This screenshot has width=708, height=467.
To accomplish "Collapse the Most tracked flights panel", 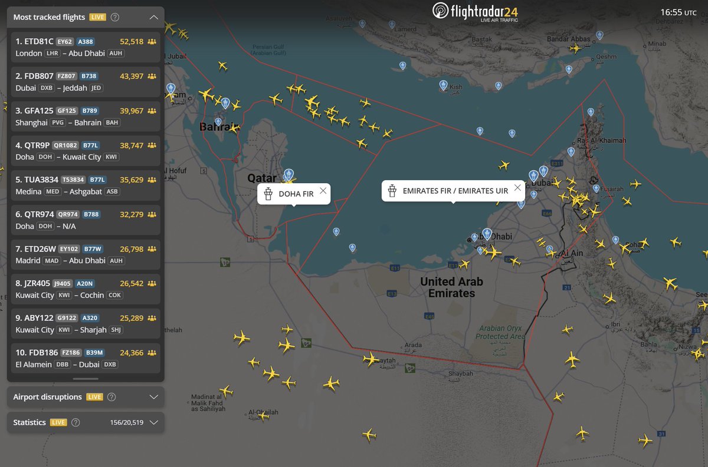I will (x=154, y=18).
